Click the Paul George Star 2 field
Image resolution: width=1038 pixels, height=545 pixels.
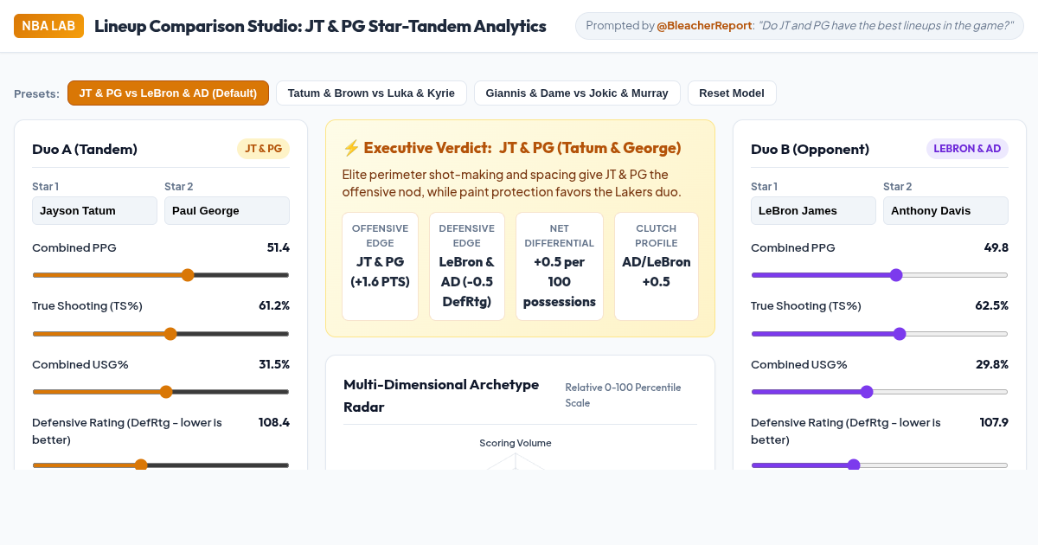227,211
